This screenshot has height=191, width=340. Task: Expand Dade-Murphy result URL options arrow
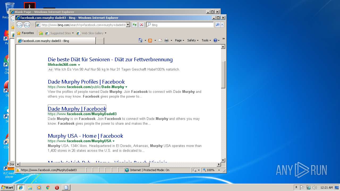pyautogui.click(x=126, y=87)
